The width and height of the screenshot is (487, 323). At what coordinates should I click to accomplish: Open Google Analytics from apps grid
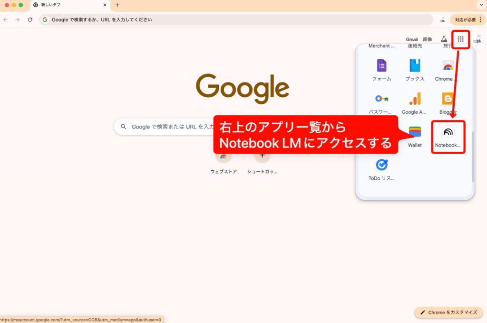pyautogui.click(x=414, y=102)
